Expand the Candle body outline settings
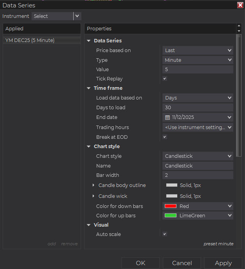 coord(93,185)
